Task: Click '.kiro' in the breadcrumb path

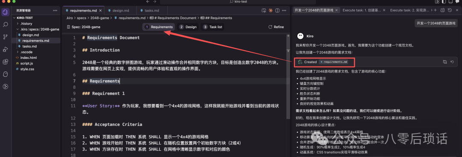Action: [x=69, y=18]
